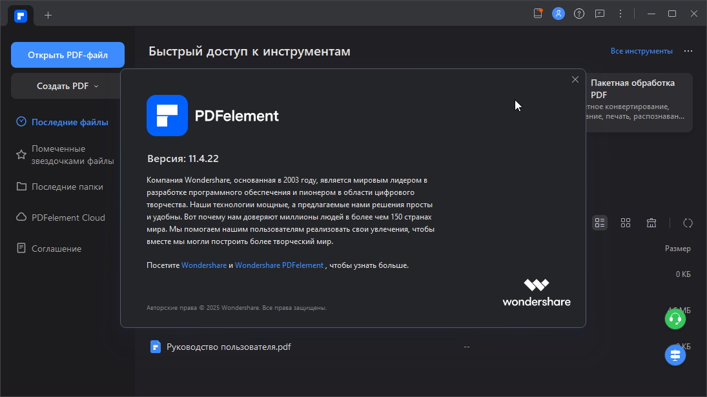Viewport: 707px width, 397px height.
Task: Select Последние файлы in the sidebar
Action: coord(70,122)
